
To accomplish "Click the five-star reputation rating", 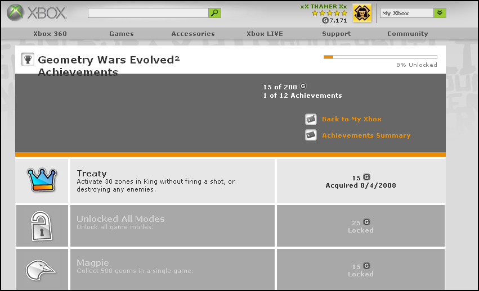I will pos(330,13).
